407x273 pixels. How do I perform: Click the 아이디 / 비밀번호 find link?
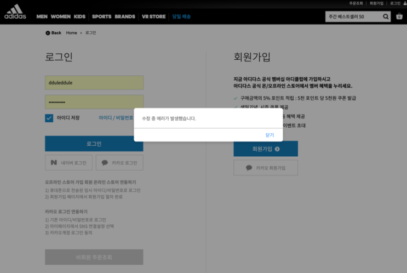pos(116,118)
